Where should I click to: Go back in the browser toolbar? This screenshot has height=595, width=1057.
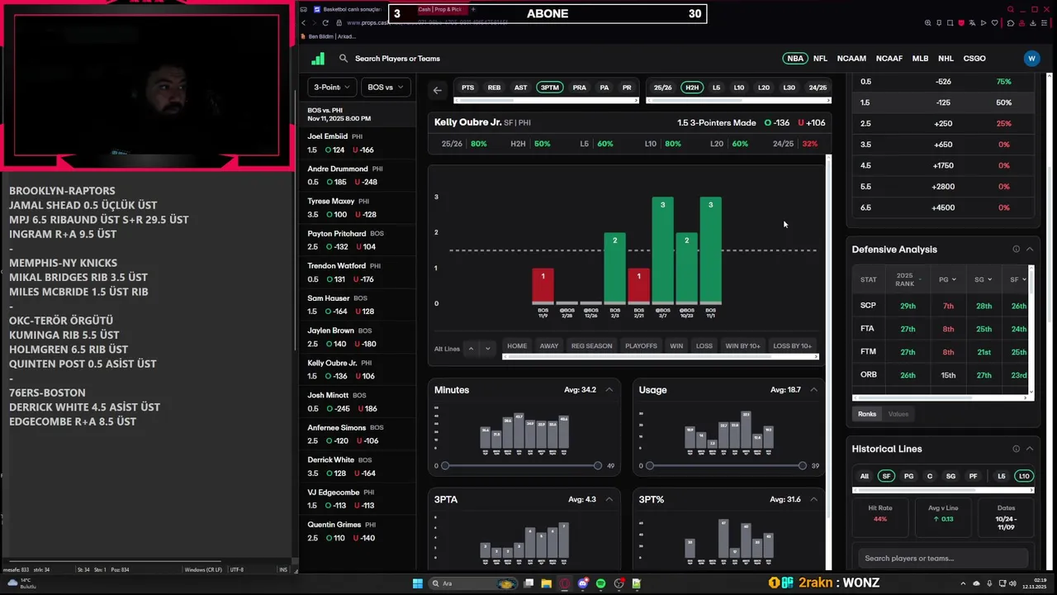(303, 22)
